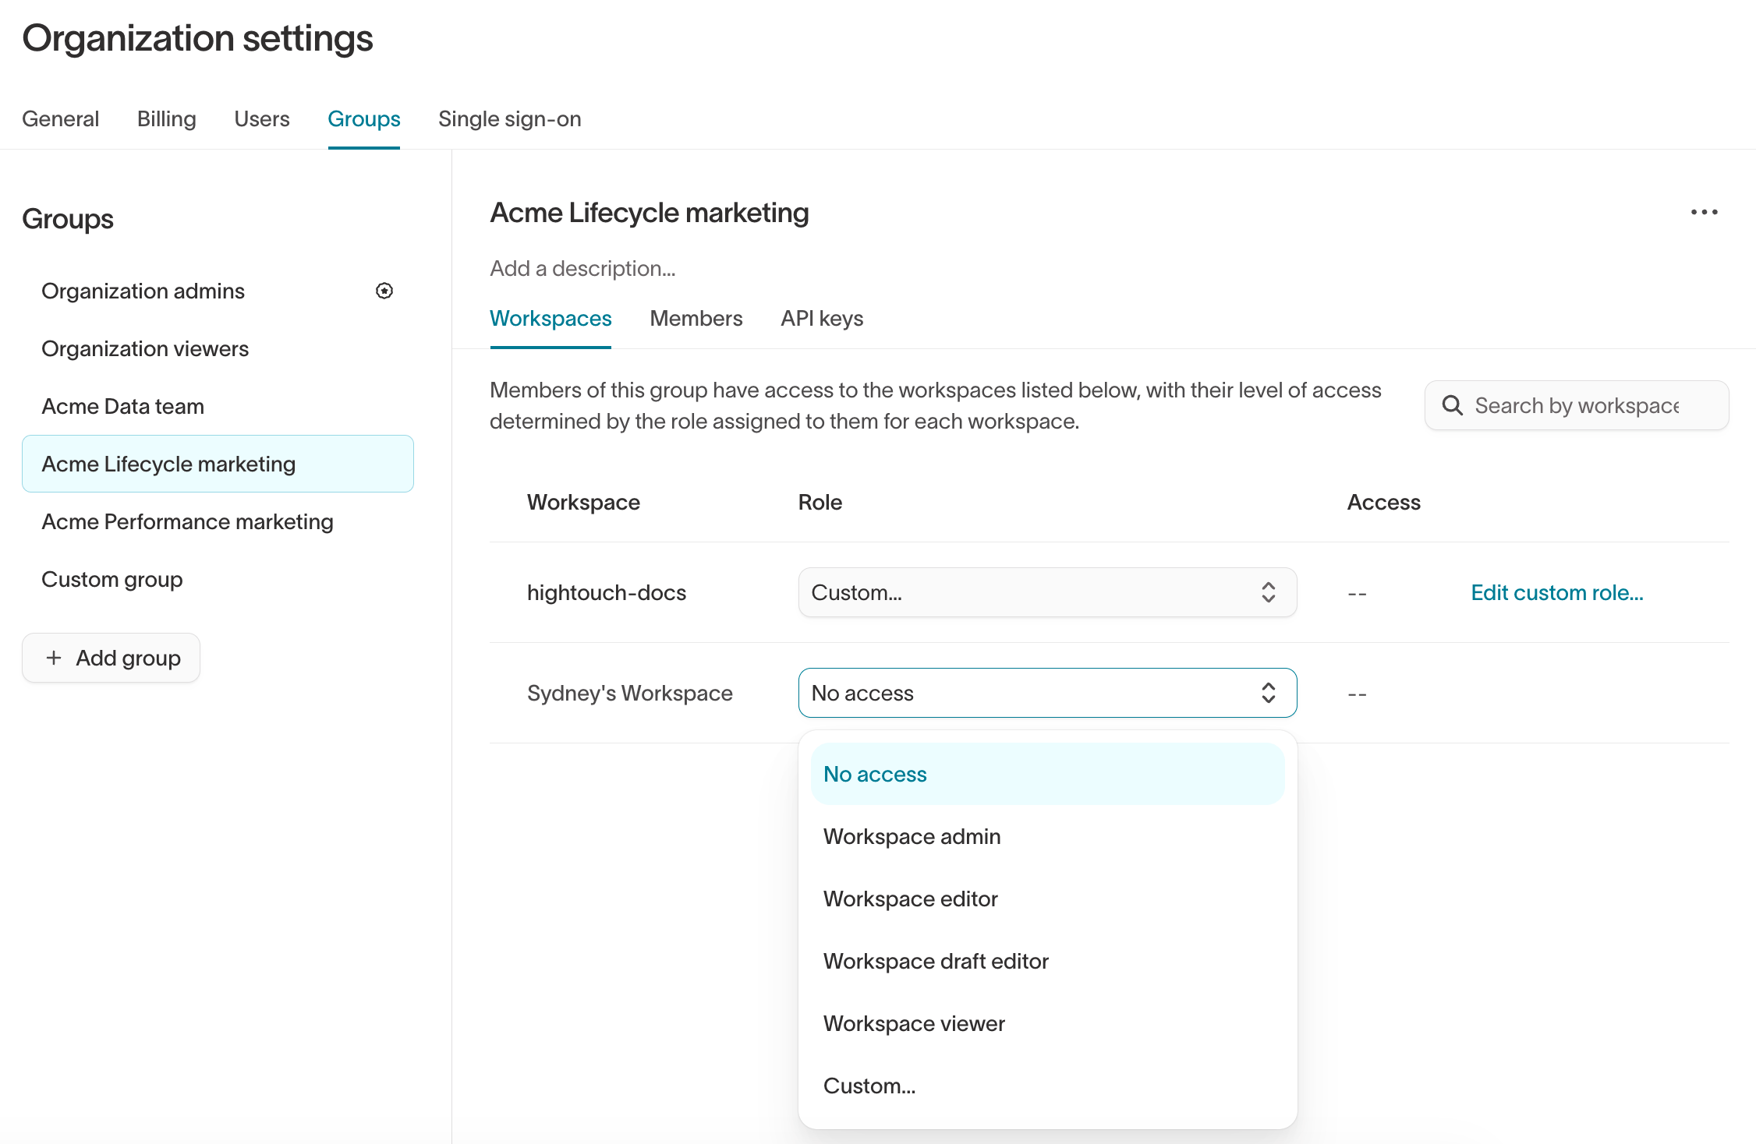The image size is (1756, 1144).
Task: Click the plus icon in Add group
Action: [54, 658]
